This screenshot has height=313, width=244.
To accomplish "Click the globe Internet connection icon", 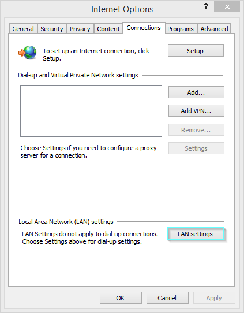I will point(28,53).
